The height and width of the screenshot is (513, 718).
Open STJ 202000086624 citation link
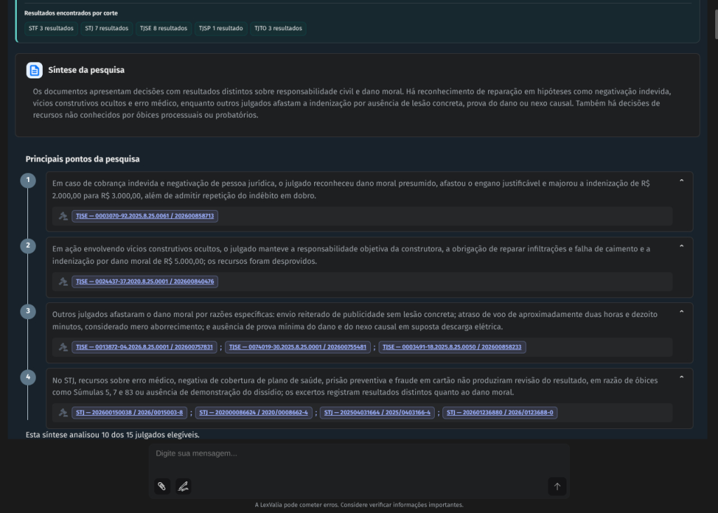[254, 412]
